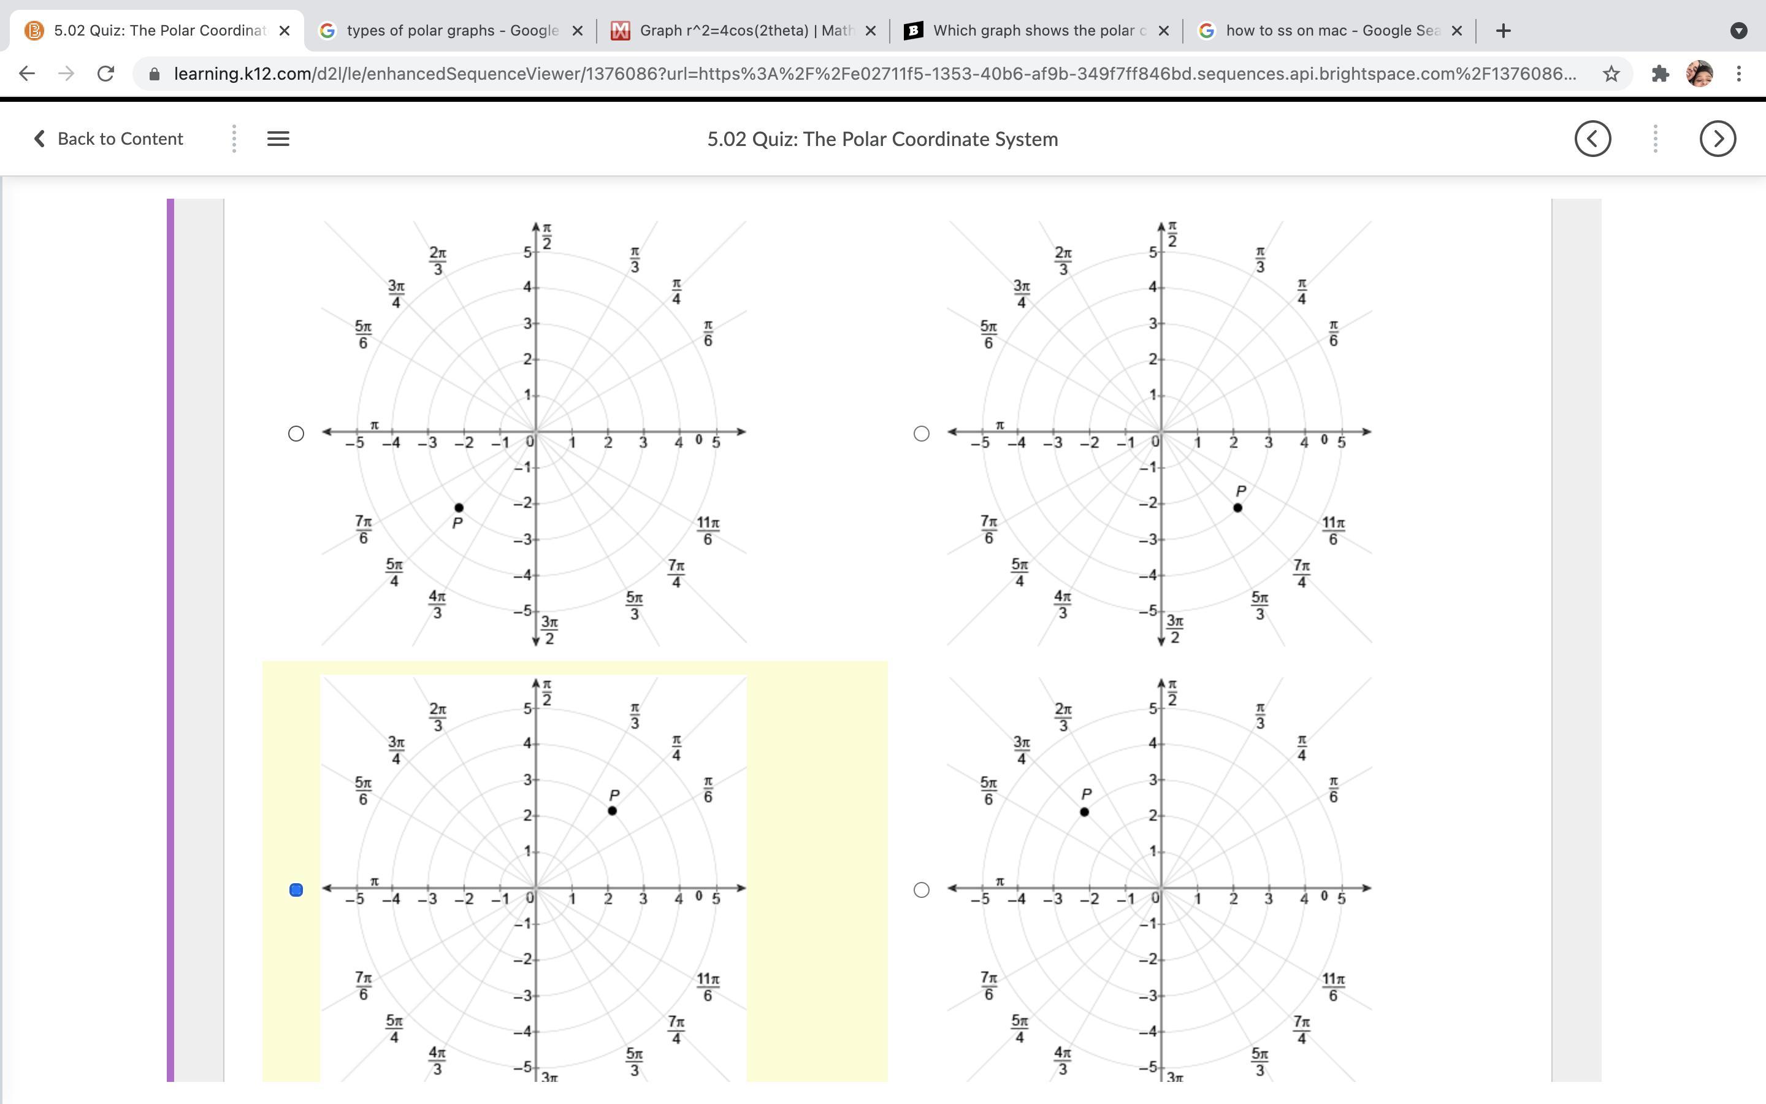Open vertical dots menu beside navigation arrows
1766x1104 pixels.
pyautogui.click(x=1655, y=139)
